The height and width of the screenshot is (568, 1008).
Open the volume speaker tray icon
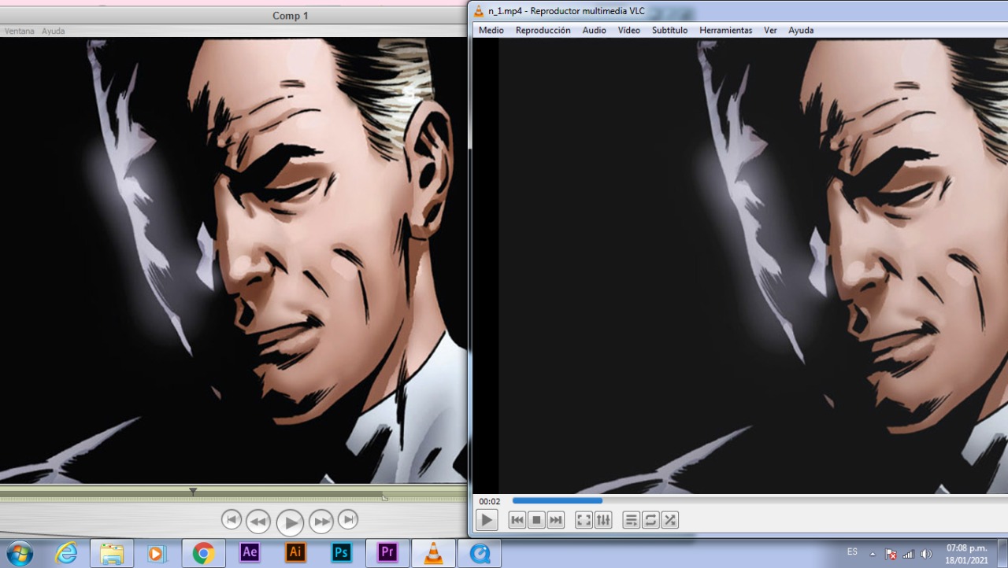coord(926,554)
